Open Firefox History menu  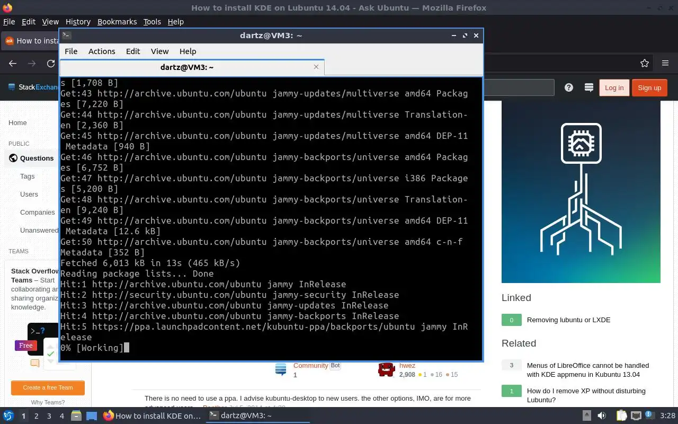[x=78, y=22]
